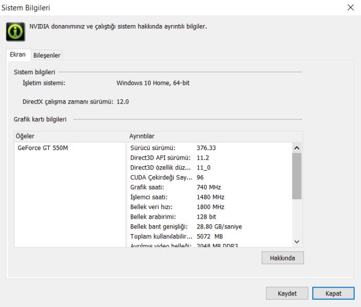Click the 740 MHz value
361x307 pixels.
pos(209,187)
